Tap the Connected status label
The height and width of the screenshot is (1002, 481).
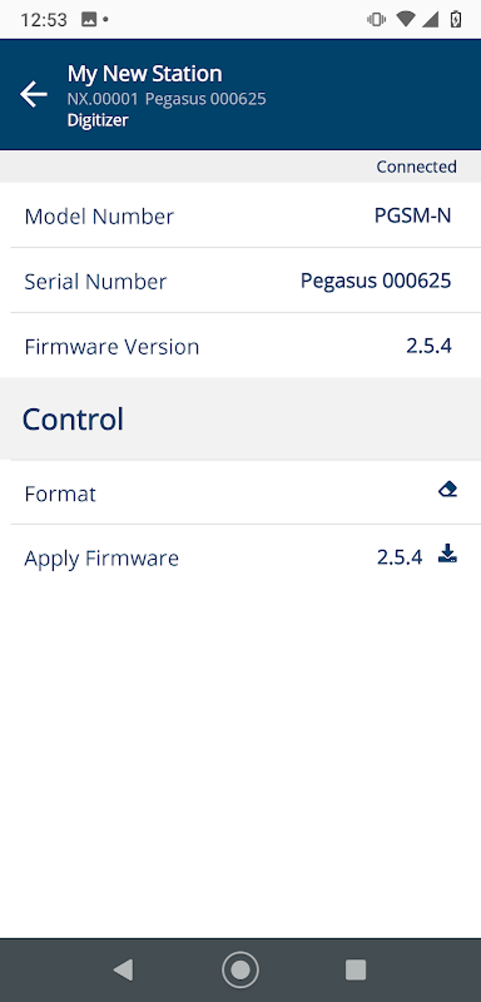(x=416, y=166)
